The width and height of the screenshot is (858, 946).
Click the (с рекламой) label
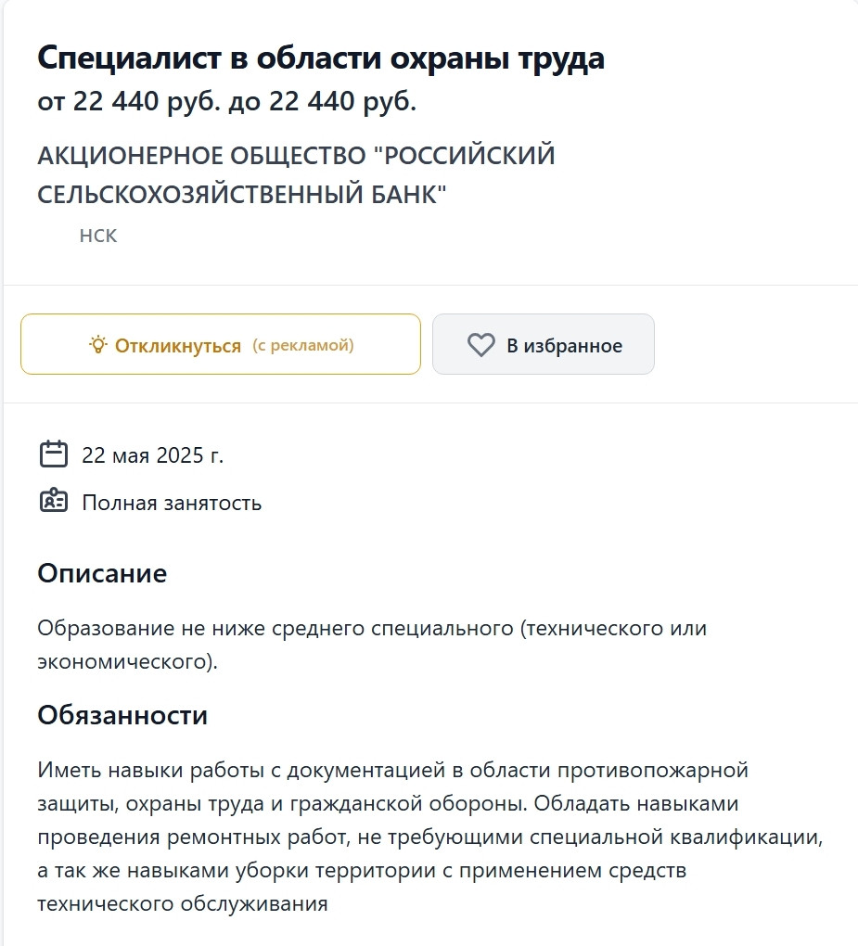click(303, 346)
